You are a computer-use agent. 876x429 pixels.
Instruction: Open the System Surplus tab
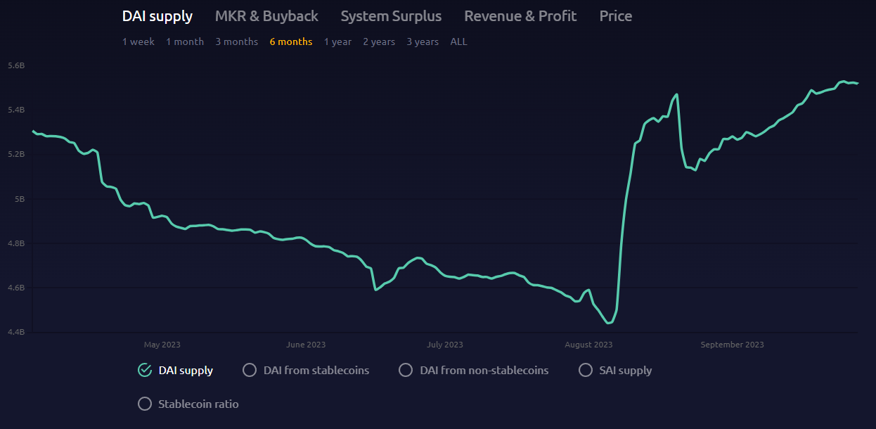click(391, 16)
